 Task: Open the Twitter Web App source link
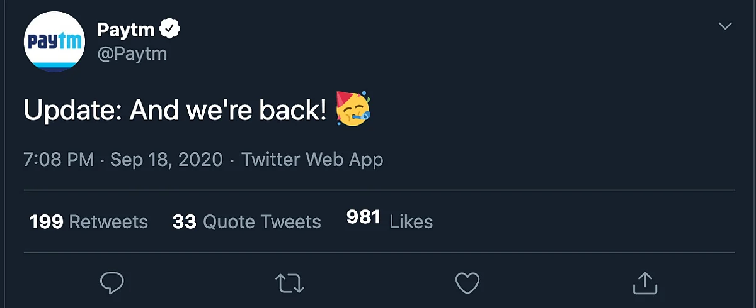(x=312, y=160)
